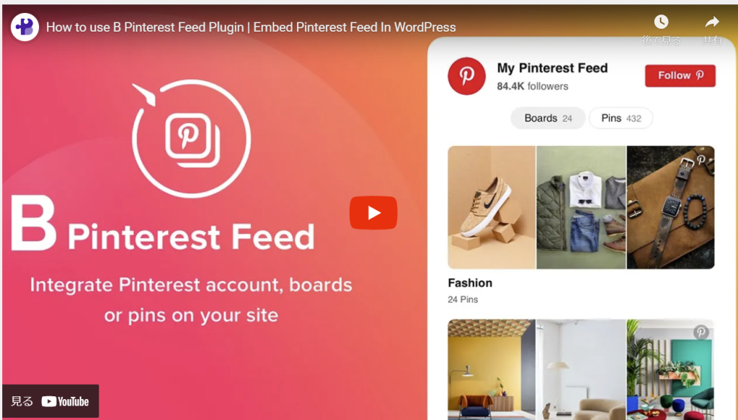Screen dimensions: 738x420
Task: Click the Pinterest icon on watch image
Action: click(701, 160)
